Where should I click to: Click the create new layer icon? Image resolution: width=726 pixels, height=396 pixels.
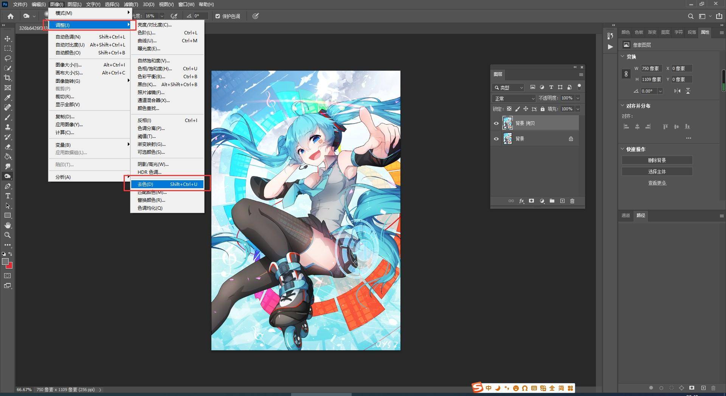pyautogui.click(x=562, y=201)
